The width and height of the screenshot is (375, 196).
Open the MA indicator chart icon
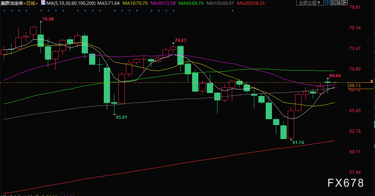pyautogui.click(x=43, y=3)
